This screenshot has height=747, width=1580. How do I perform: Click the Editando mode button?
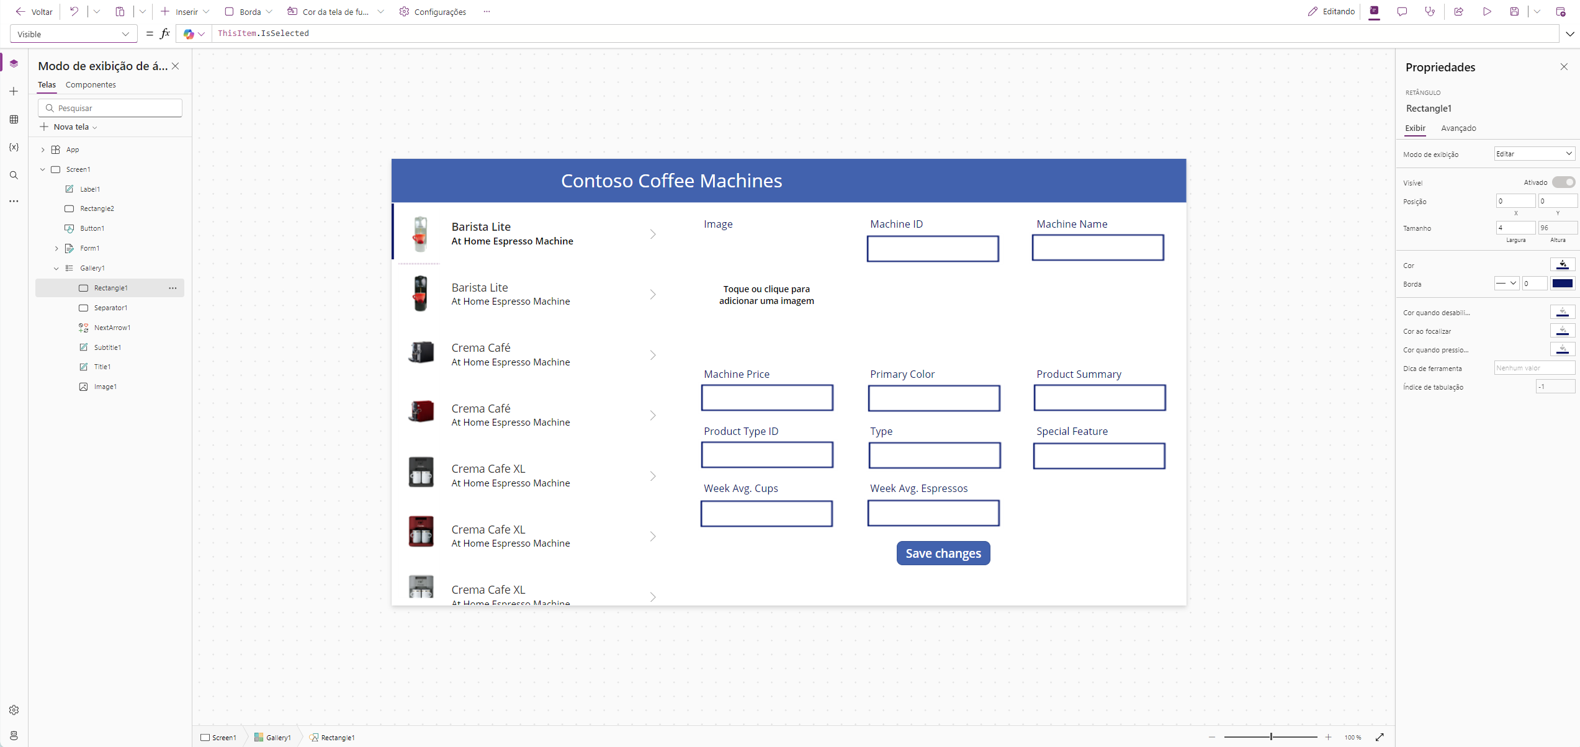pos(1331,12)
